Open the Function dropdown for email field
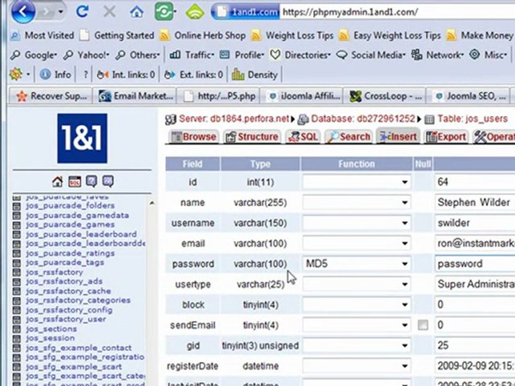The height and width of the screenshot is (386, 515). coord(356,243)
